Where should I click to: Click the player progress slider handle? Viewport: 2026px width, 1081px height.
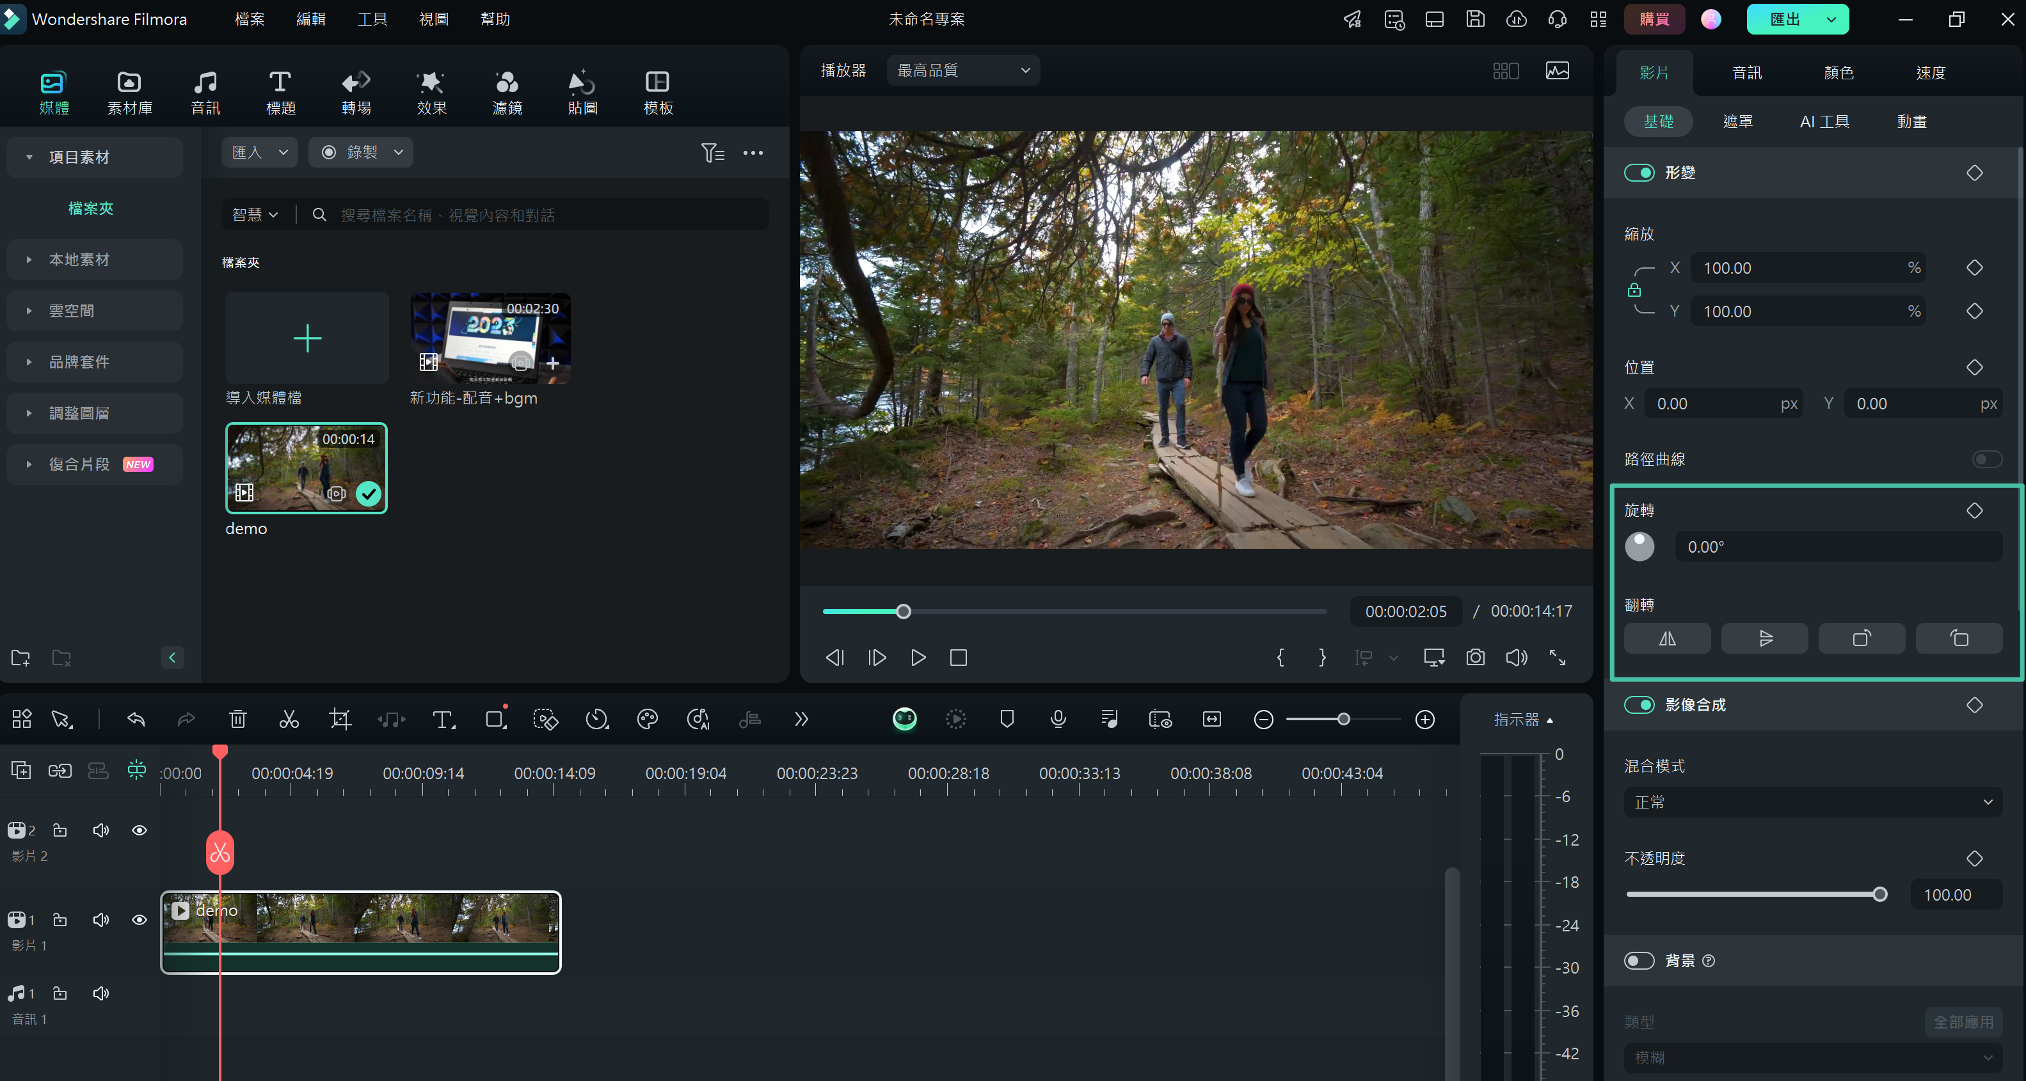[904, 612]
